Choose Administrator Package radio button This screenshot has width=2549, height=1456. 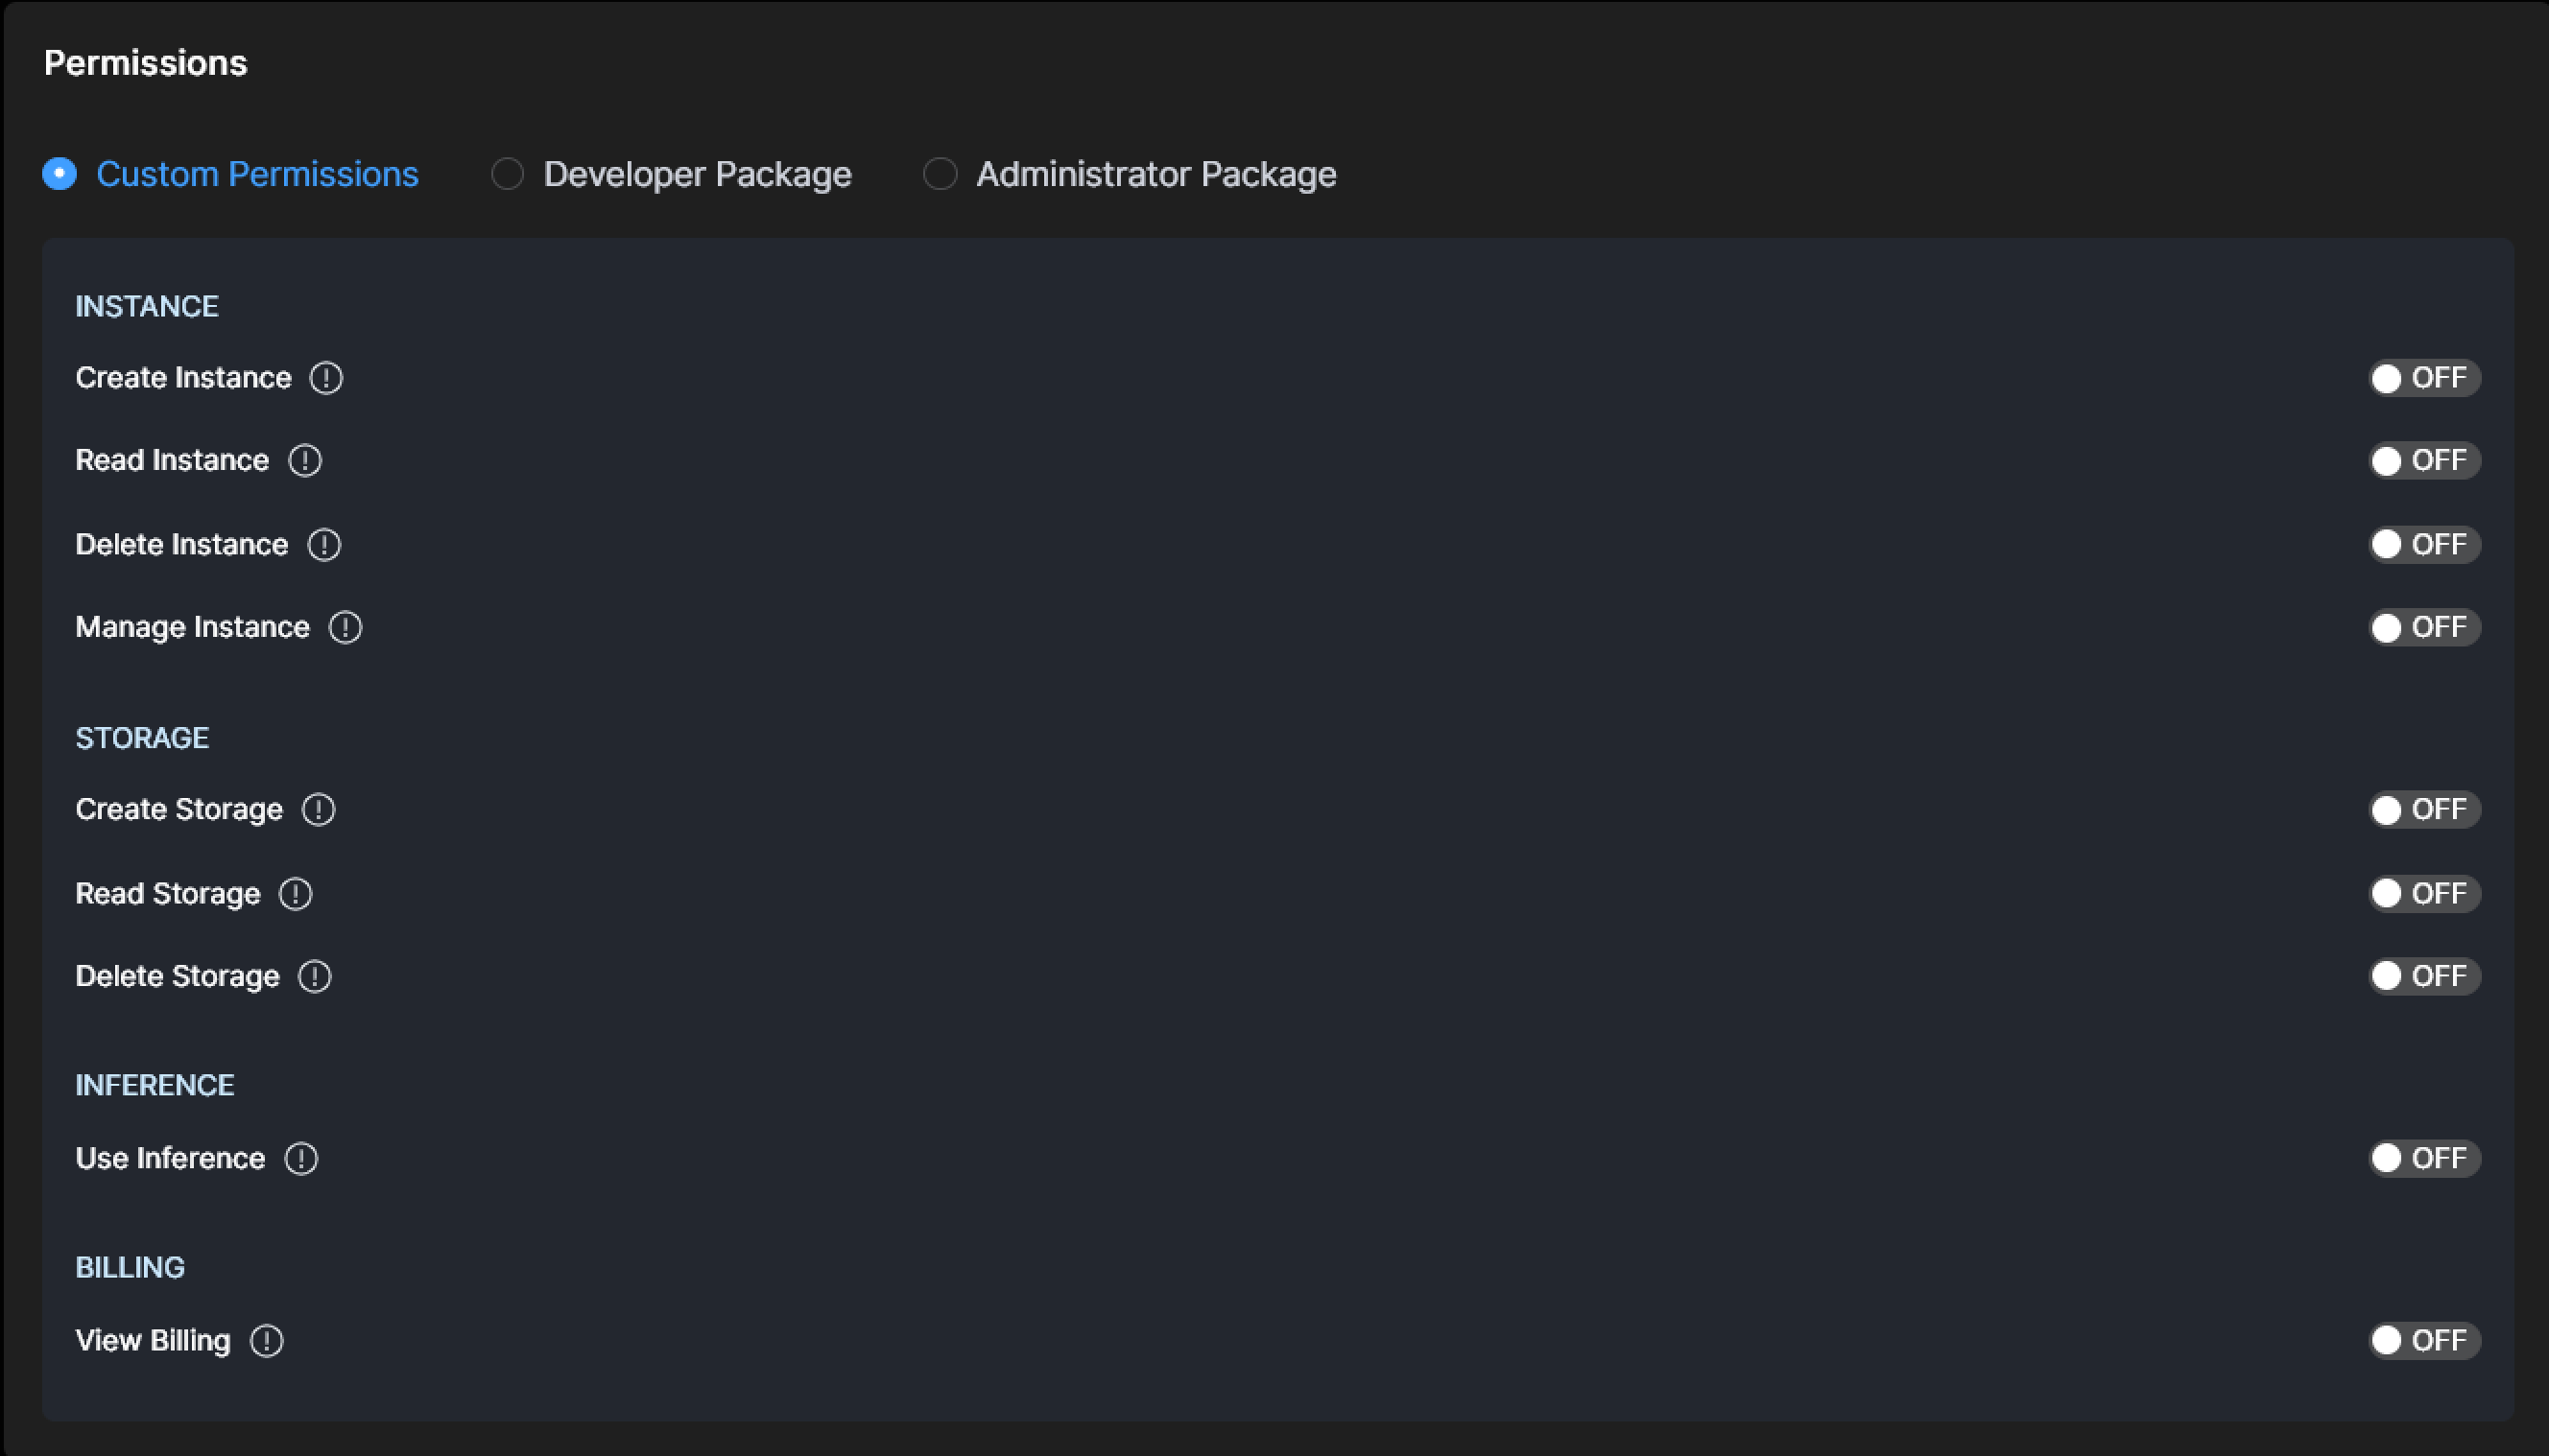[941, 174]
